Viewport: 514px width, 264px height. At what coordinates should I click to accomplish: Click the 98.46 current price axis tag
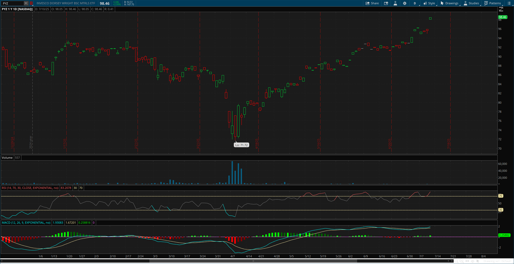coord(503,17)
